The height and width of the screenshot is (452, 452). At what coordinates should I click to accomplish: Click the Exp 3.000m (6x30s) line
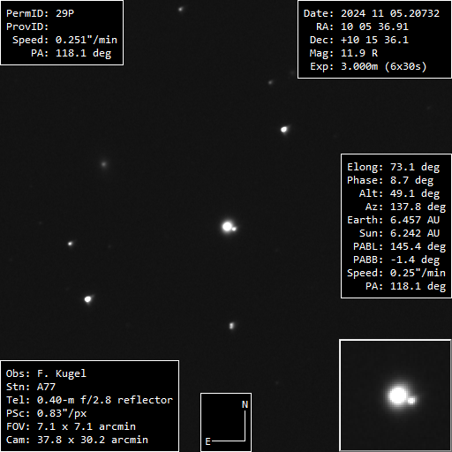(368, 66)
